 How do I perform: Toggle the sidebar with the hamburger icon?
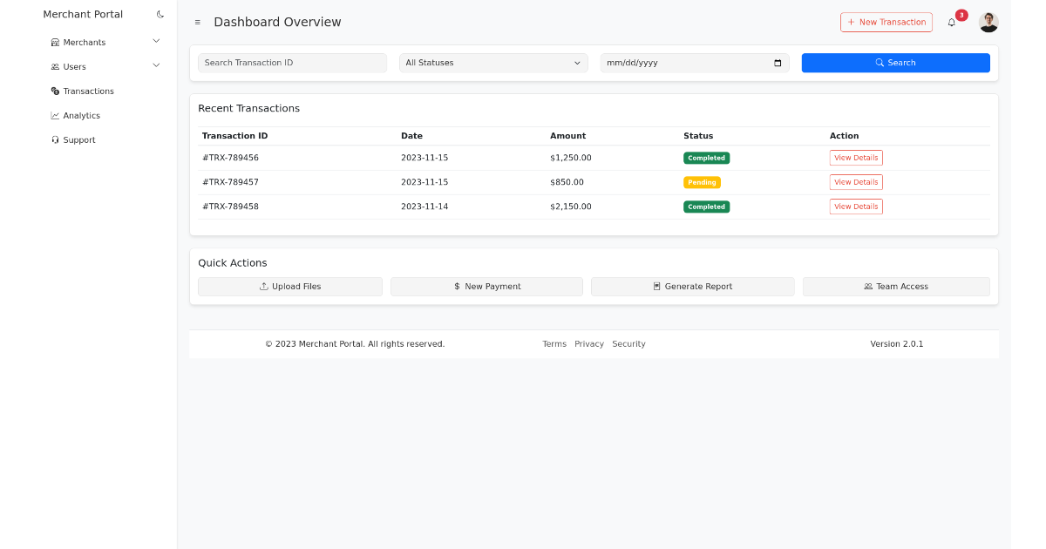(x=198, y=23)
